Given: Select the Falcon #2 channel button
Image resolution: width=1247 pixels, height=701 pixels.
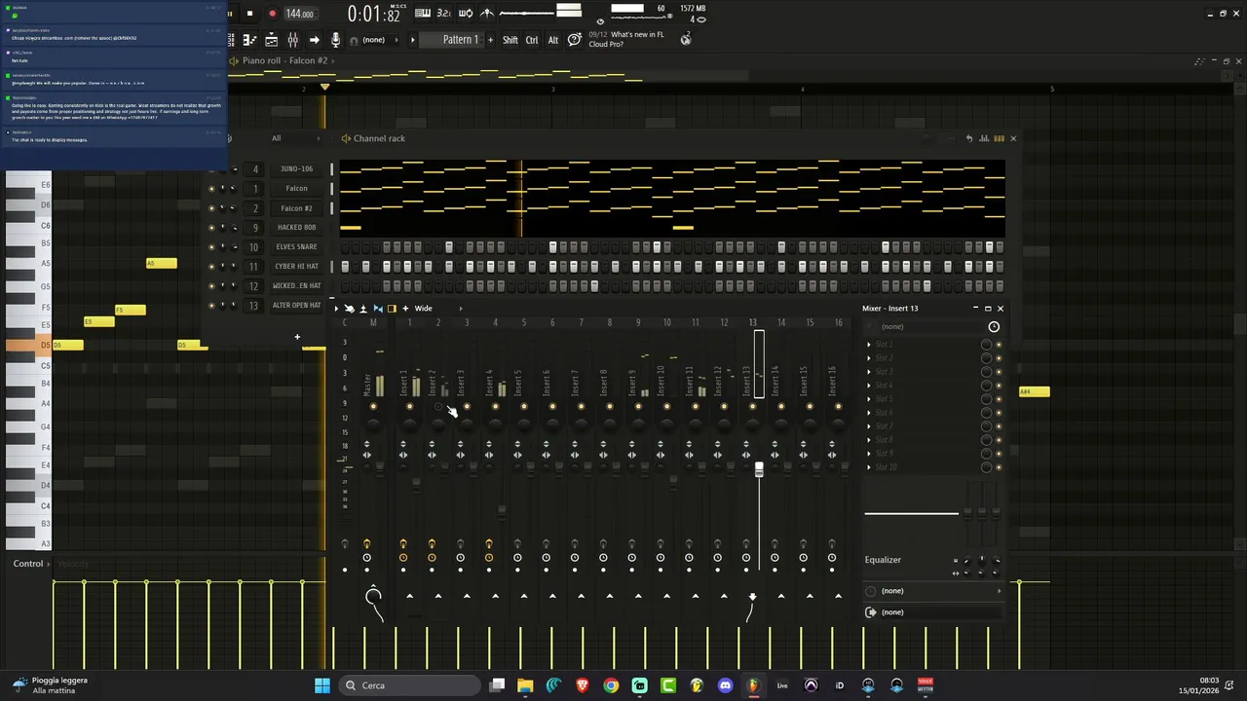Looking at the screenshot, I should 296,208.
